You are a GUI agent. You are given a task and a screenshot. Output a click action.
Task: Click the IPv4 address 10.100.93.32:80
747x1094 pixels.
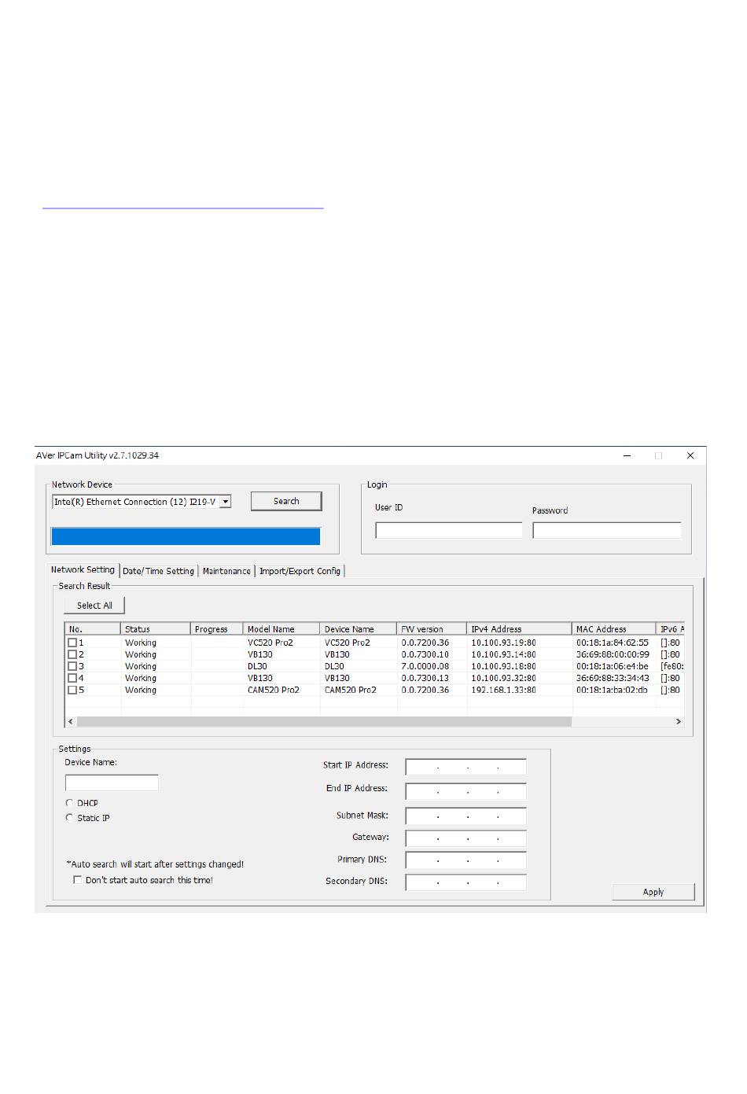[x=503, y=678]
